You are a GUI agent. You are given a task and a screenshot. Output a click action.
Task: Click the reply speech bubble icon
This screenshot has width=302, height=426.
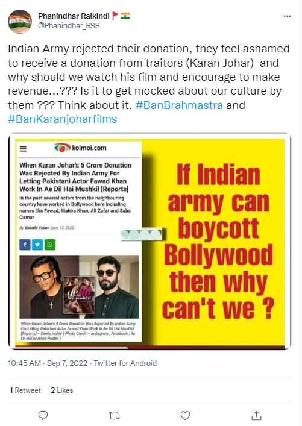tap(43, 415)
